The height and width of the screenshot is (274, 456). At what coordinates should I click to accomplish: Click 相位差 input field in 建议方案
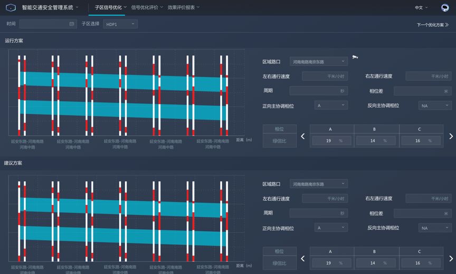[423, 213]
